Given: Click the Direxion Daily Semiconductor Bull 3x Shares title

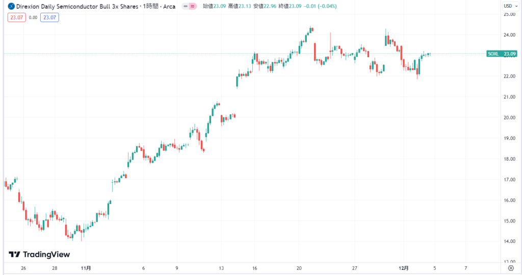Looking at the screenshot, I should pos(77,6).
